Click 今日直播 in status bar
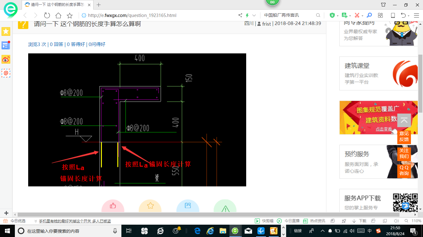The width and height of the screenshot is (423, 237). tap(288, 221)
